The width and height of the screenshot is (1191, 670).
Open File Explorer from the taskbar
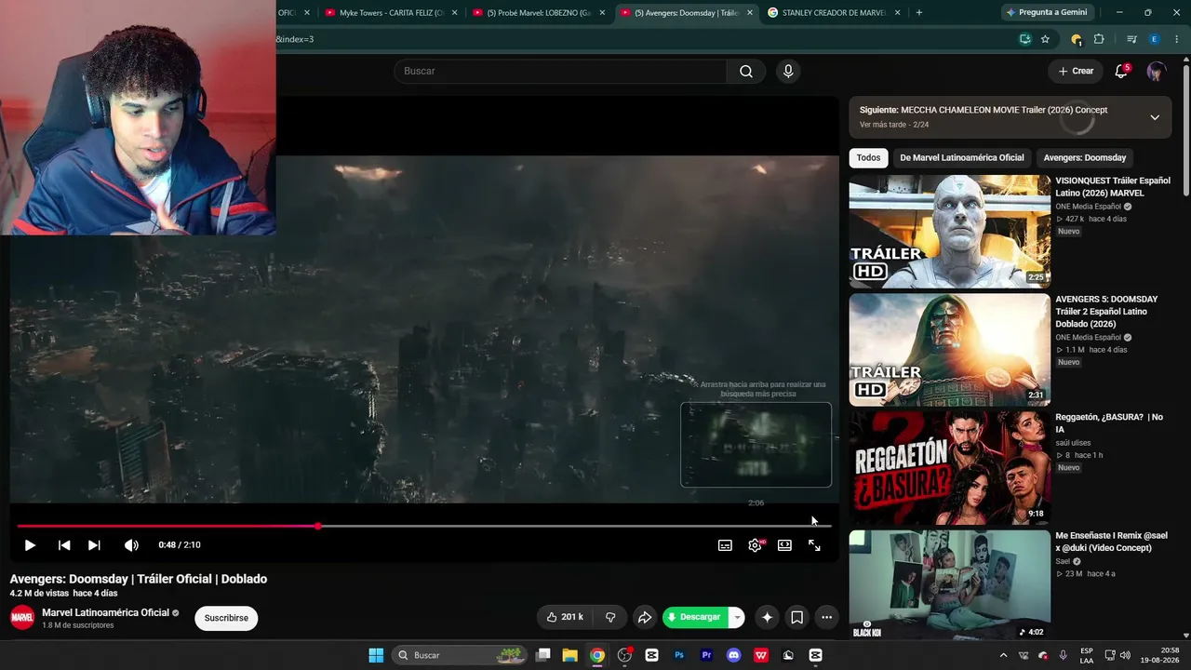coord(570,655)
